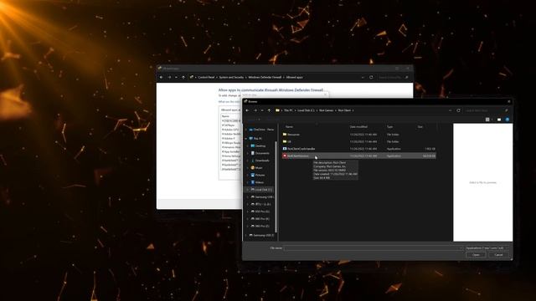
Task: Go back in the Browse dialog
Action: click(x=248, y=110)
